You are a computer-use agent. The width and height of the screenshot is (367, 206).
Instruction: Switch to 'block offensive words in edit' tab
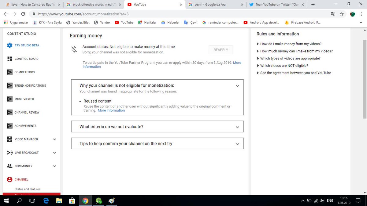[94, 5]
